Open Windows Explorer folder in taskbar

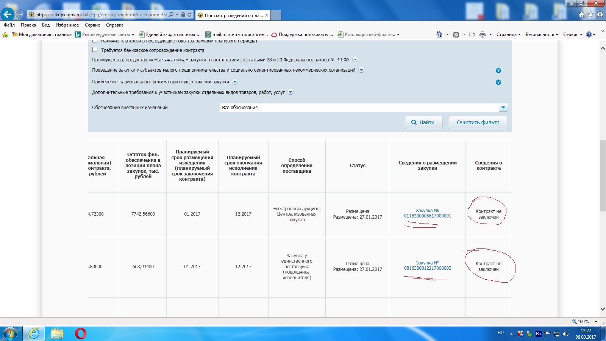click(x=57, y=333)
